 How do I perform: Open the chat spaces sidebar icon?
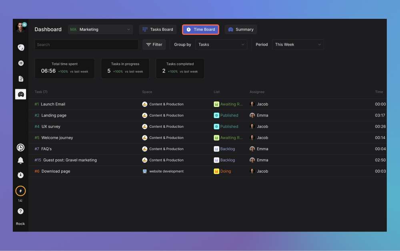coord(21,48)
